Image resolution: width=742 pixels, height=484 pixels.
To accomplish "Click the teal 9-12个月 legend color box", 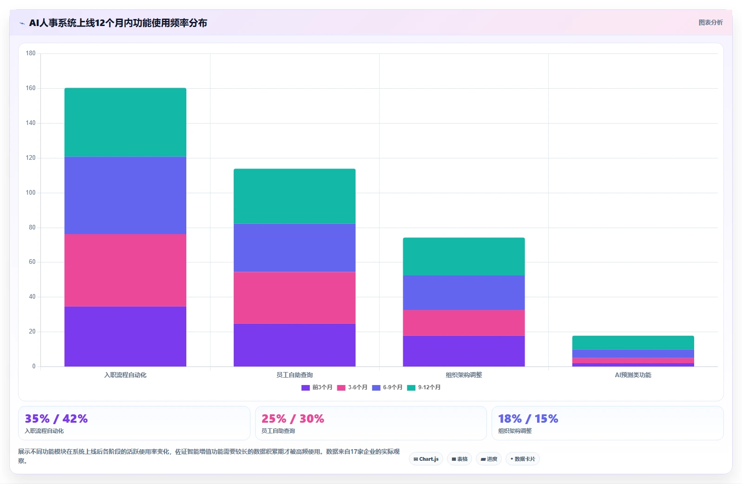I will 411,388.
